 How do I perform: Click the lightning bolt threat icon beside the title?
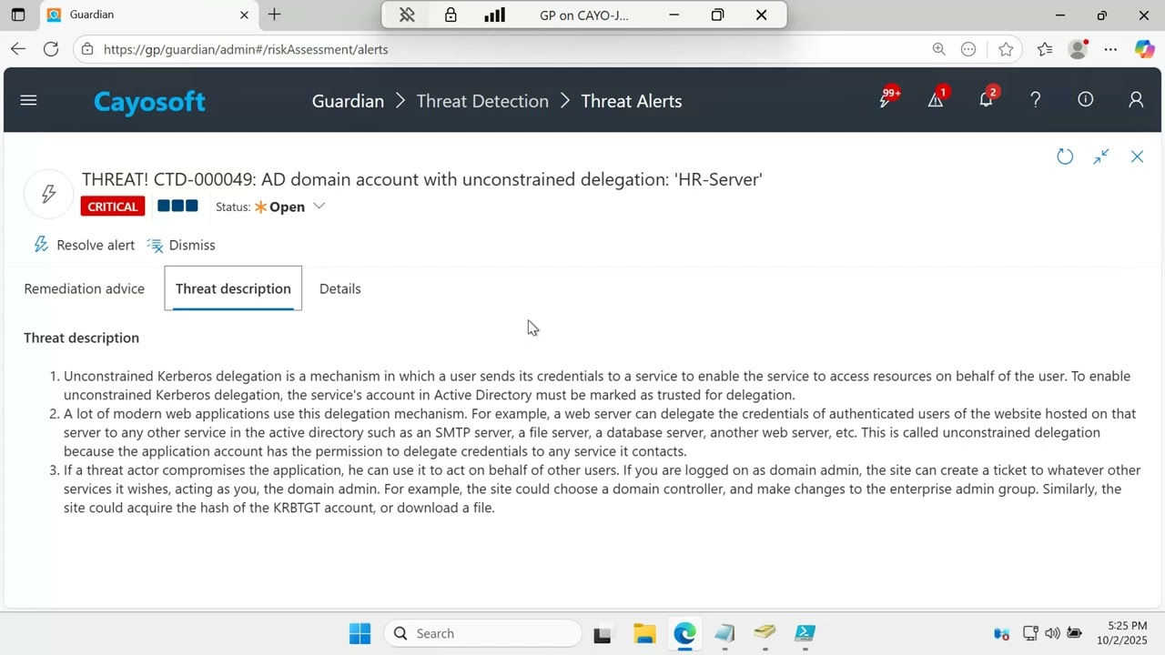pos(49,193)
